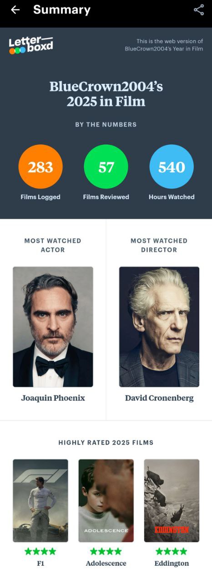
Task: Open the David Cronenberg portrait
Action: pyautogui.click(x=159, y=327)
